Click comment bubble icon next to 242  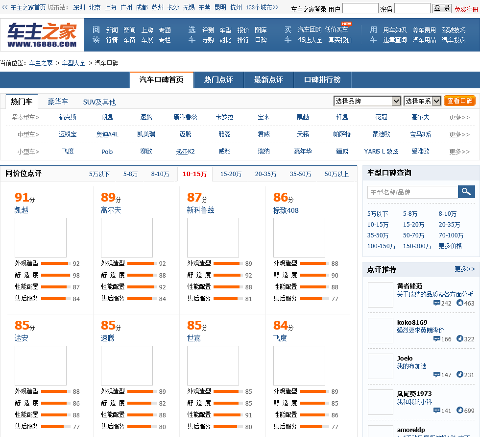point(437,303)
